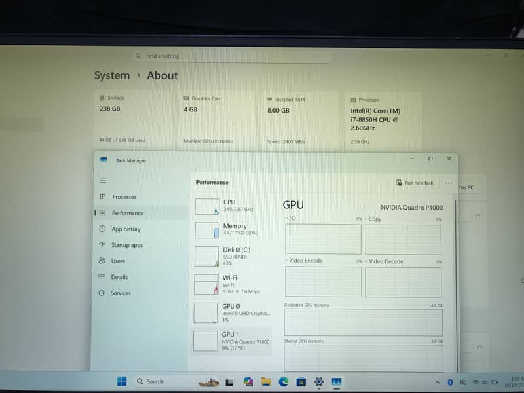The image size is (524, 393).
Task: Open App history in Task Manager
Action: [x=141, y=229]
